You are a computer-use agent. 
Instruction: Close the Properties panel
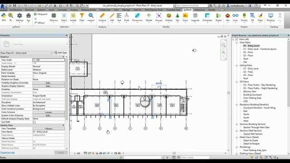67,35
